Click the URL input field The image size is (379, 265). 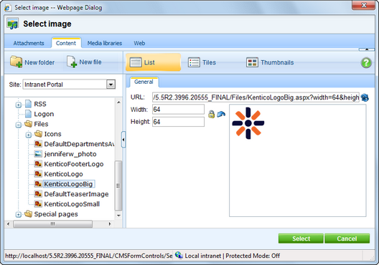tap(256, 97)
